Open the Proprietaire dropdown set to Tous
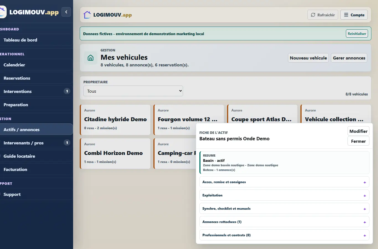 [133, 91]
